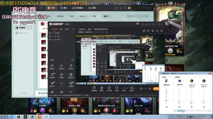Open WeGame three-dot more menu

[x=139, y=8]
